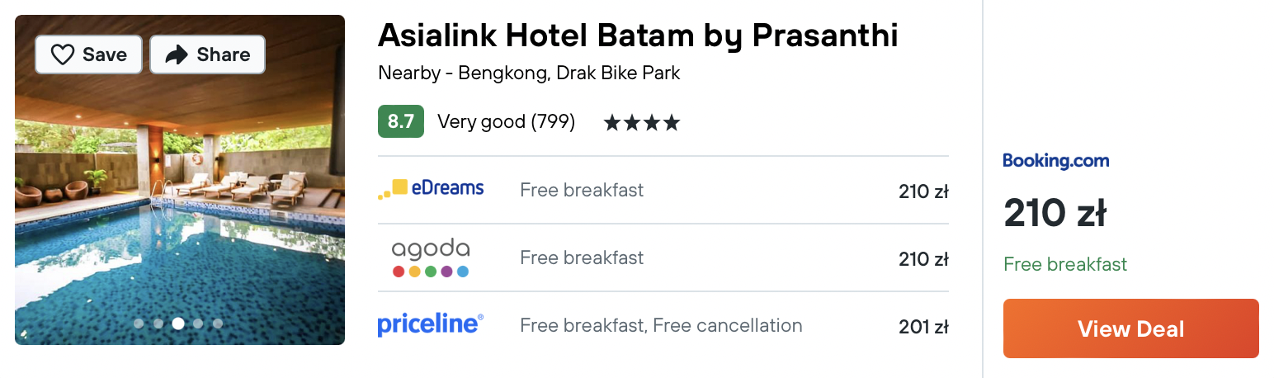Image resolution: width=1274 pixels, height=378 pixels.
Task: Select the eDreams 210 zł price
Action: 923,191
